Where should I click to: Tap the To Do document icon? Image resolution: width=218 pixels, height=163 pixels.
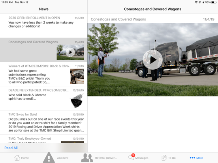pos(164,158)
